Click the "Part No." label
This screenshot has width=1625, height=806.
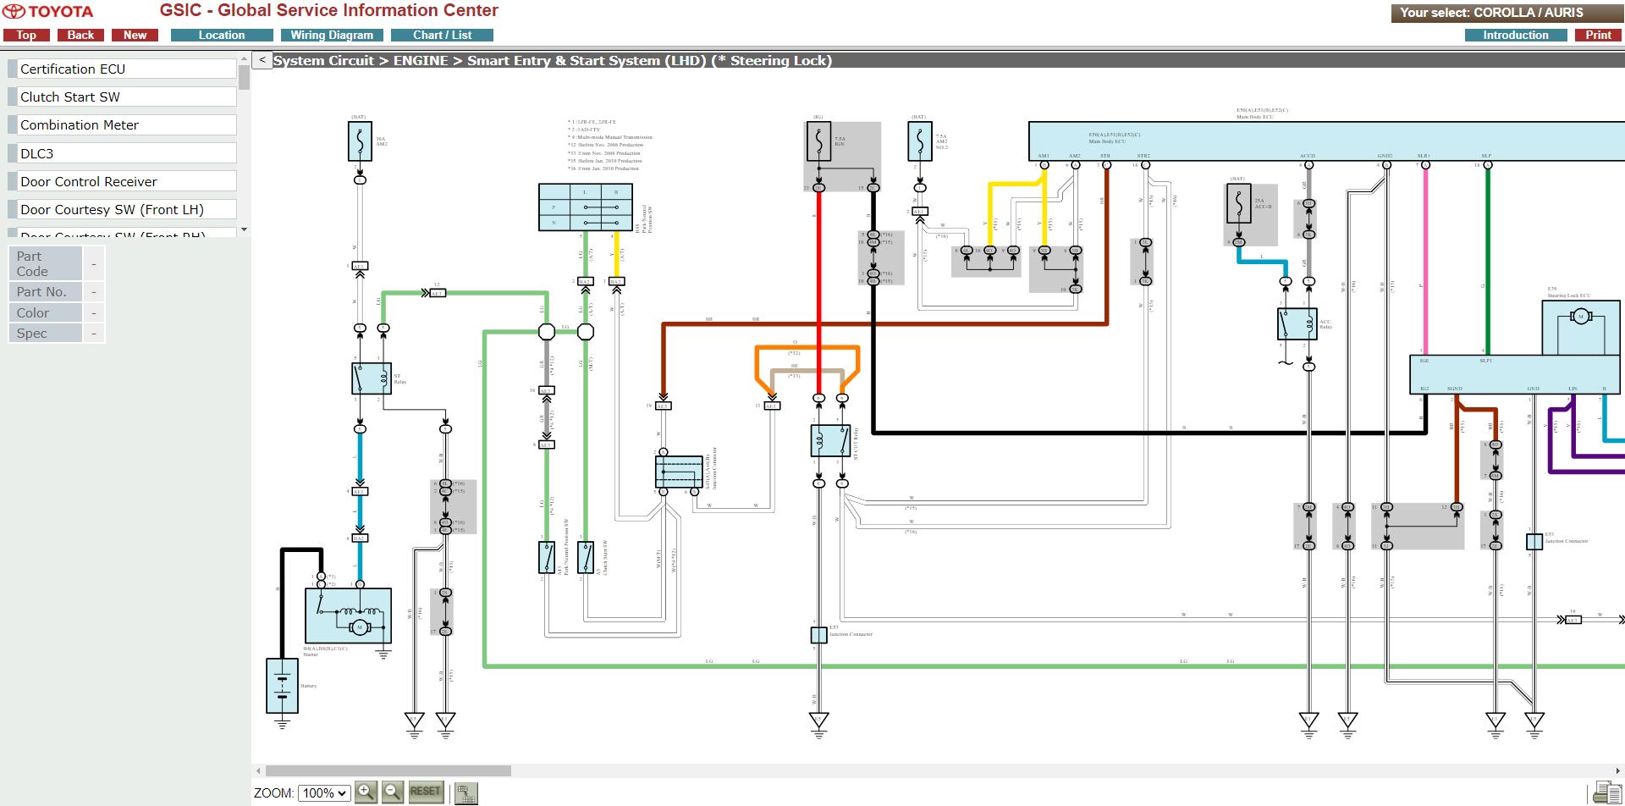pos(45,292)
